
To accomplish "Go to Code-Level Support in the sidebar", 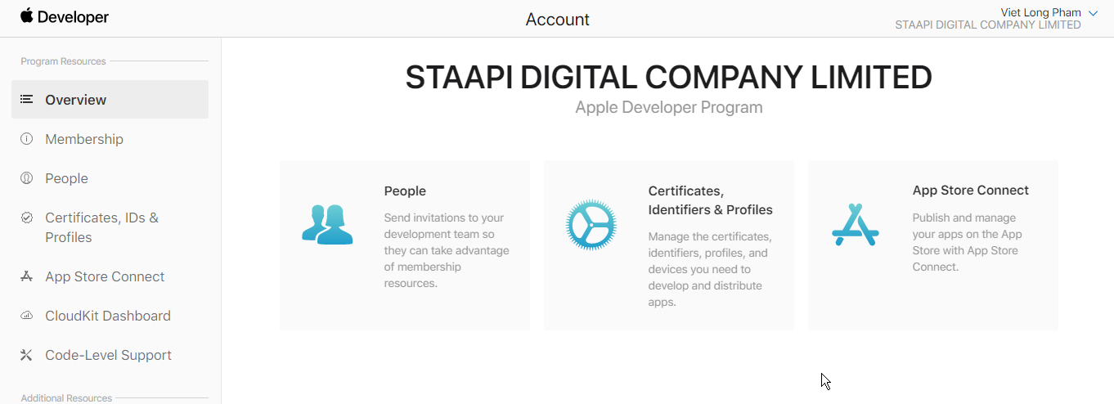I will [108, 355].
